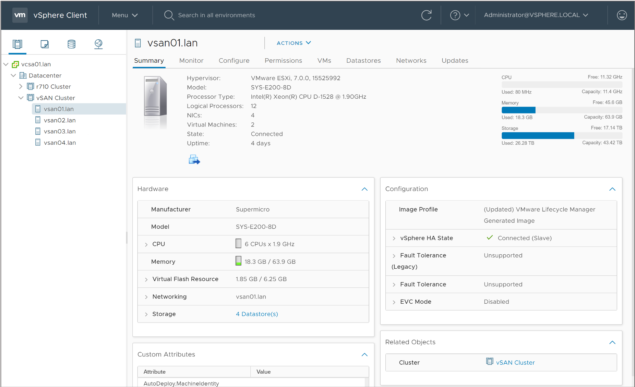
Task: Click the vSAN Cluster icon in tree
Action: pos(31,98)
